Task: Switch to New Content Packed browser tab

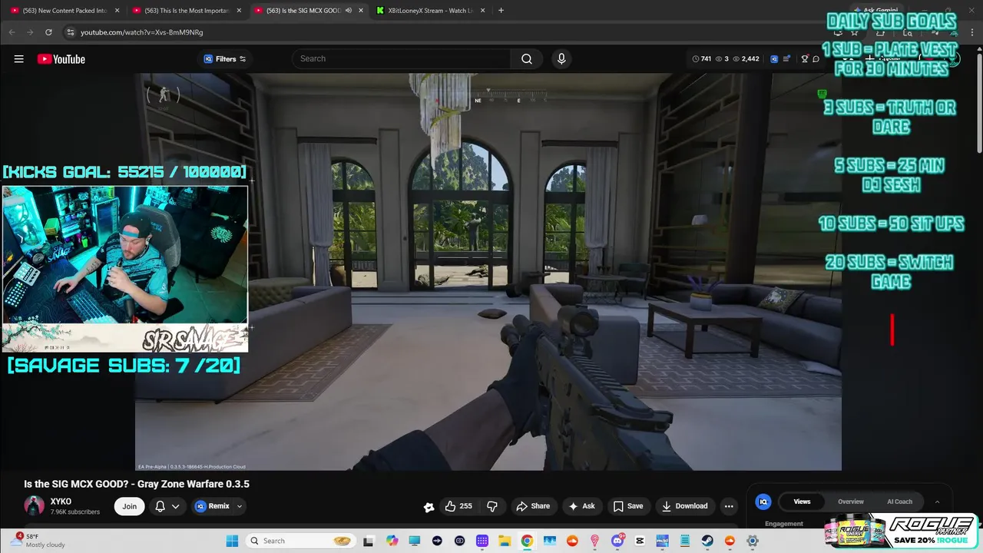Action: pyautogui.click(x=65, y=11)
